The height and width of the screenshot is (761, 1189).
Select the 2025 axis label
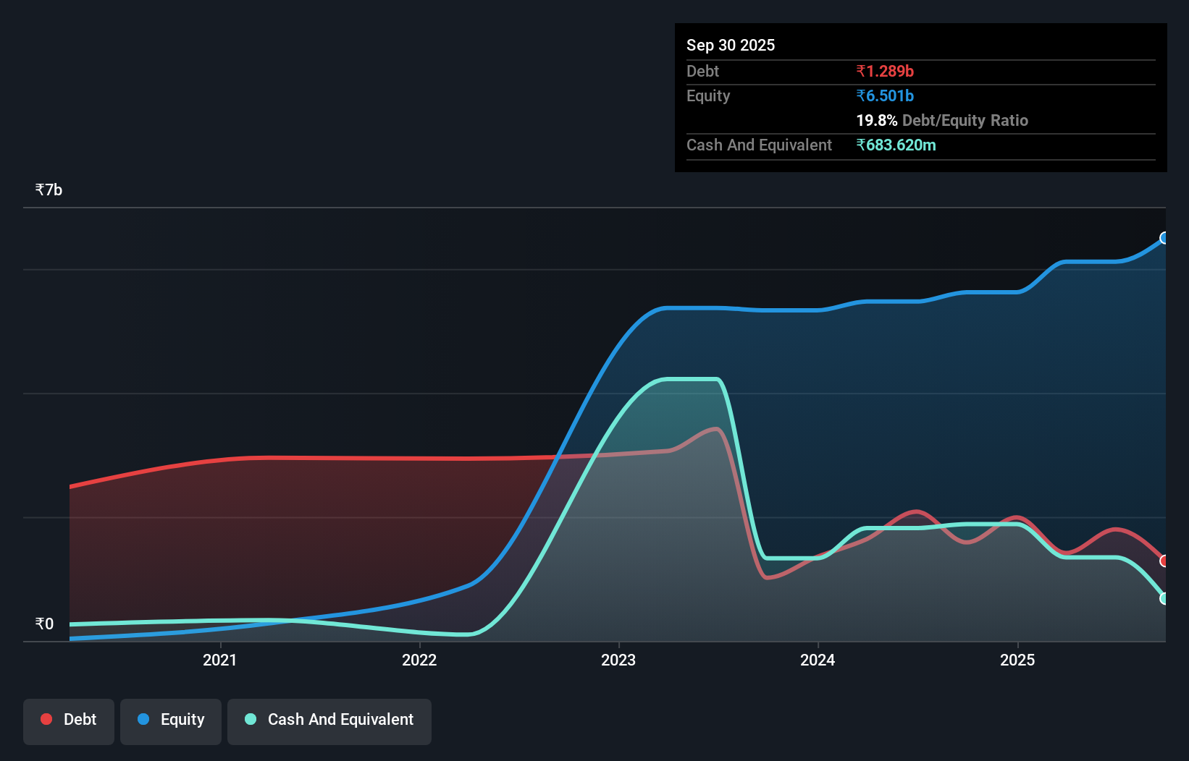coord(1018,660)
